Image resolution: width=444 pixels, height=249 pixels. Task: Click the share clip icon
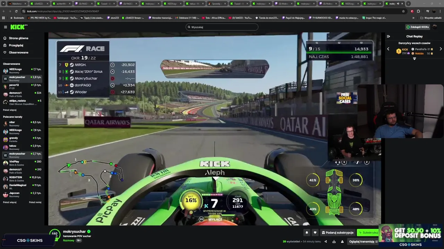[x=325, y=241]
